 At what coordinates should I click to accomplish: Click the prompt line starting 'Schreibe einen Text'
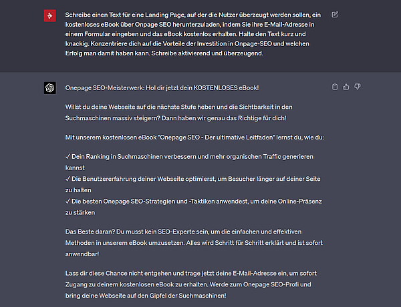pyautogui.click(x=193, y=15)
